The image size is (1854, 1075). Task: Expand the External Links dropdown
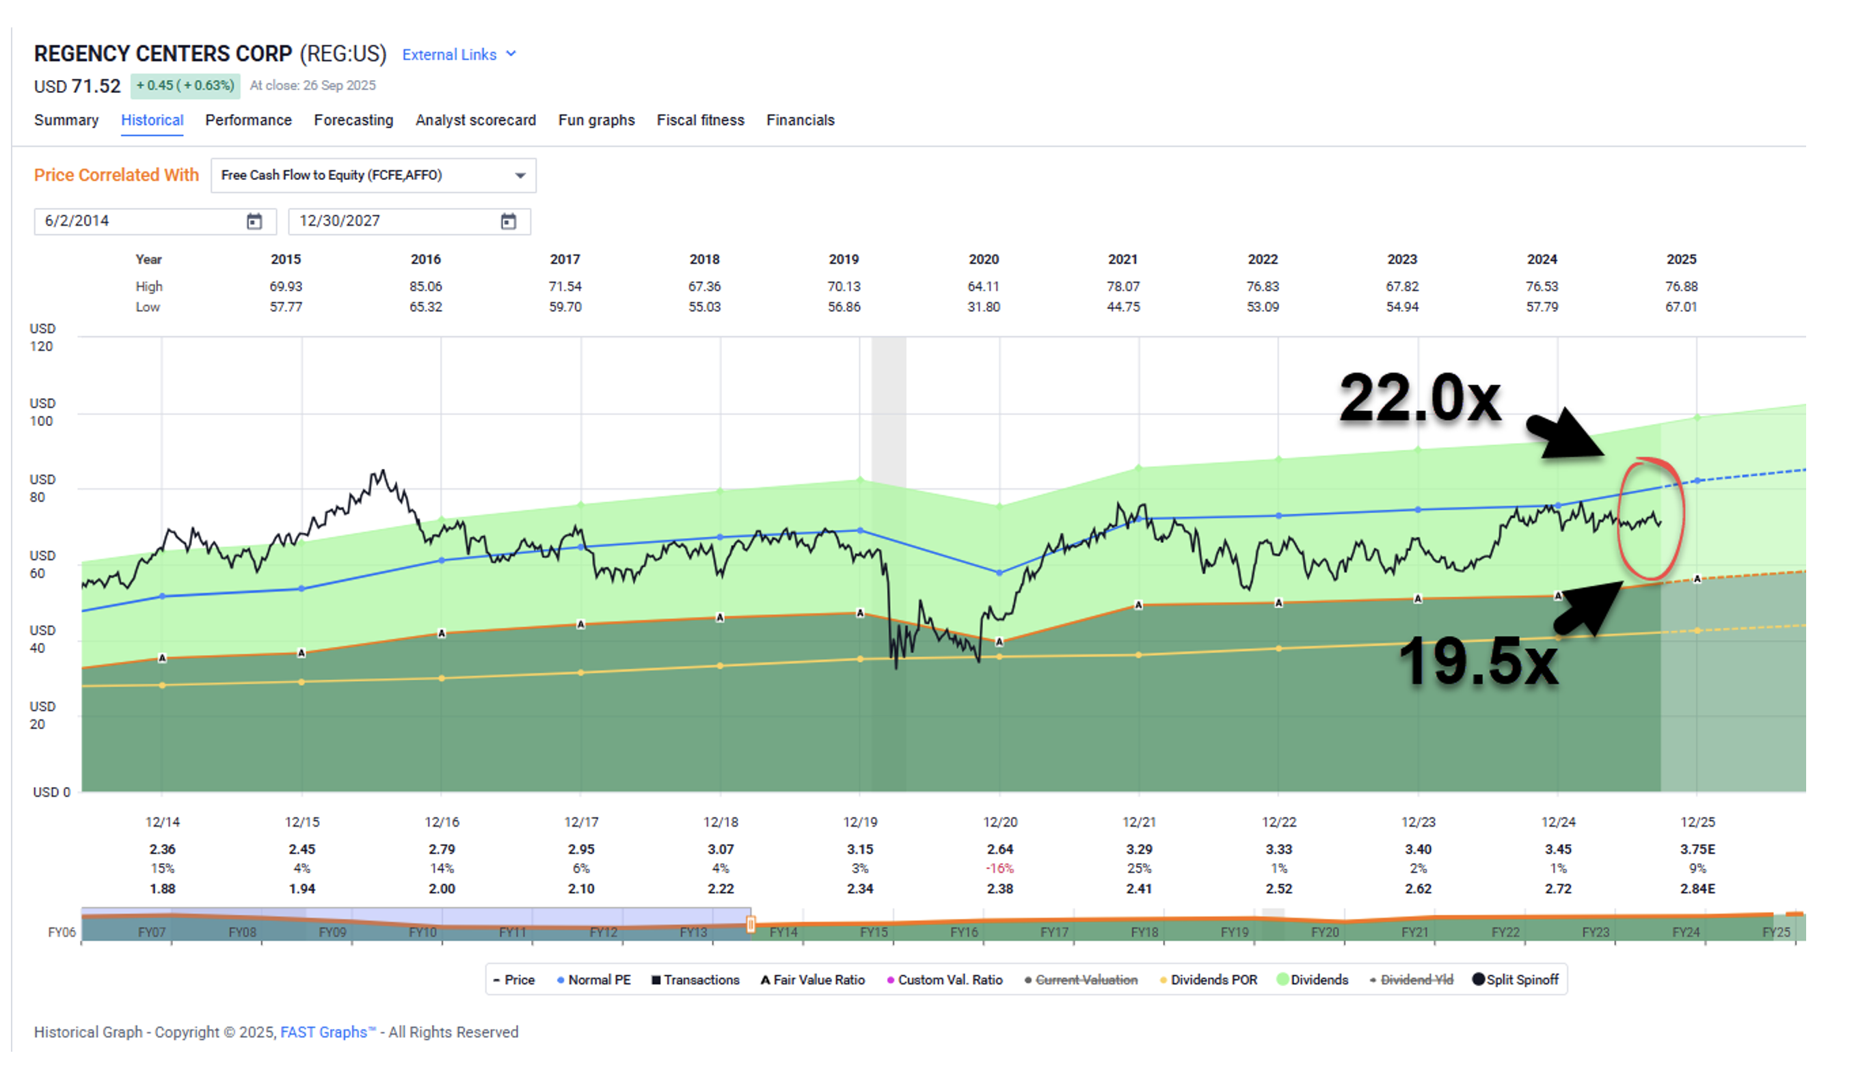(459, 55)
